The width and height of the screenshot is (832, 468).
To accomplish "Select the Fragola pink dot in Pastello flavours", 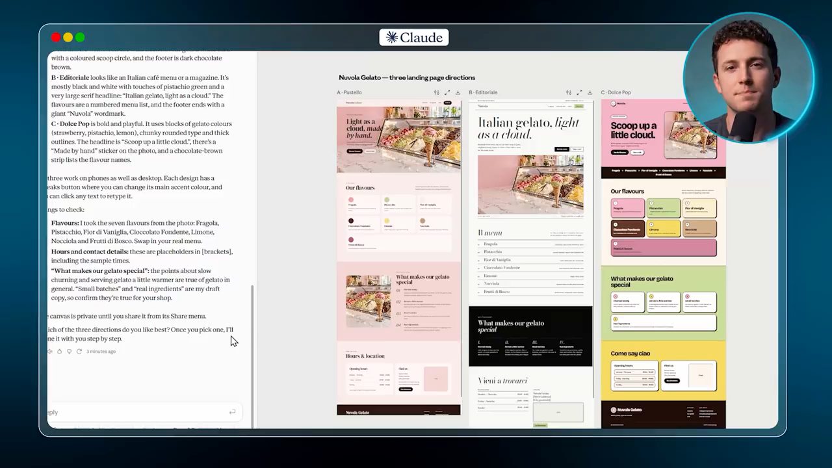I will (351, 200).
